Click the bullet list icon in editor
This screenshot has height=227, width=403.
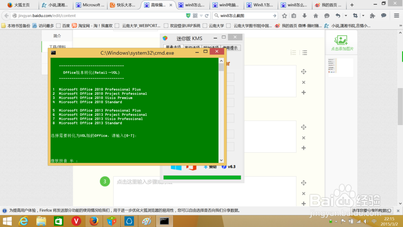click(305, 53)
